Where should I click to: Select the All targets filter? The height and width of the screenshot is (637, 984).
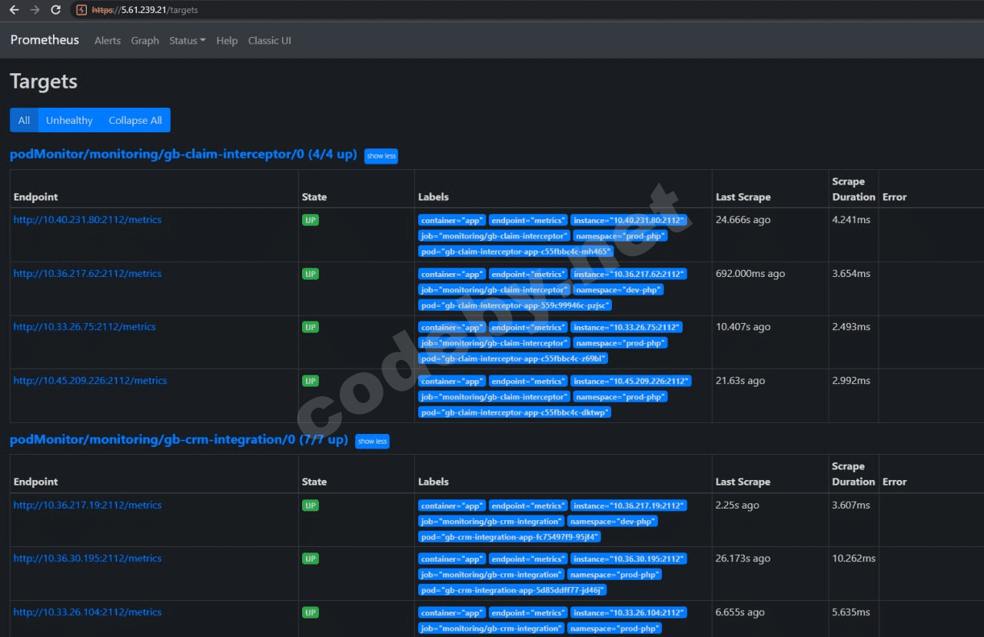coord(24,120)
